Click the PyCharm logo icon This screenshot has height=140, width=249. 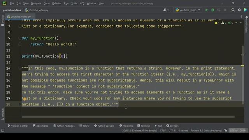click(x=4, y=3)
